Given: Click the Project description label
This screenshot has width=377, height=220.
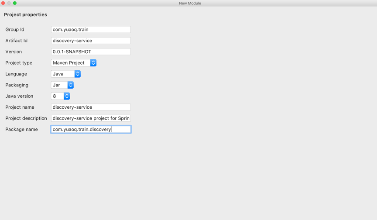Looking at the screenshot, I should click(x=26, y=118).
